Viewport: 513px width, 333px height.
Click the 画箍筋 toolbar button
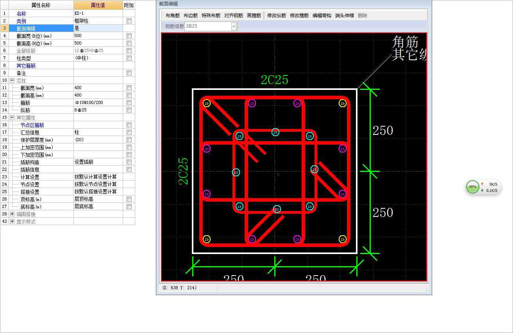[254, 16]
